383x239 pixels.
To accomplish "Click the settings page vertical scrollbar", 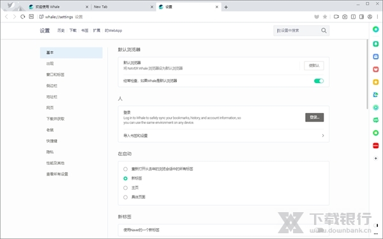I will pyautogui.click(x=367, y=74).
